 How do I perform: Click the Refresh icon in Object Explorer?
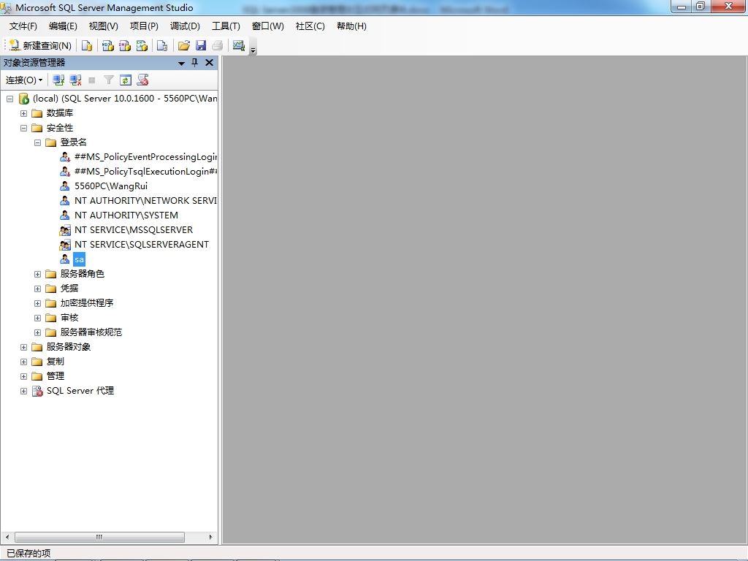pyautogui.click(x=126, y=80)
